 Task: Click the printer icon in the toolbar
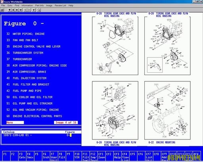tap(2, 10)
